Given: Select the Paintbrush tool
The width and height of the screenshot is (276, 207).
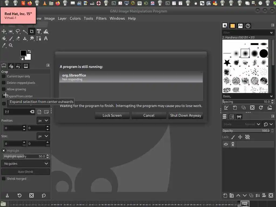Looking at the screenshot, I should (x=11, y=38).
